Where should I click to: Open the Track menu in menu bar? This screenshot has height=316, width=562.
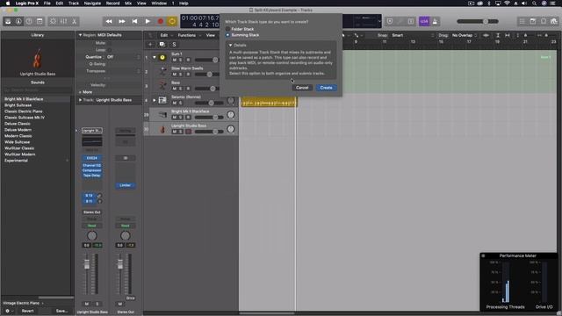74,4
